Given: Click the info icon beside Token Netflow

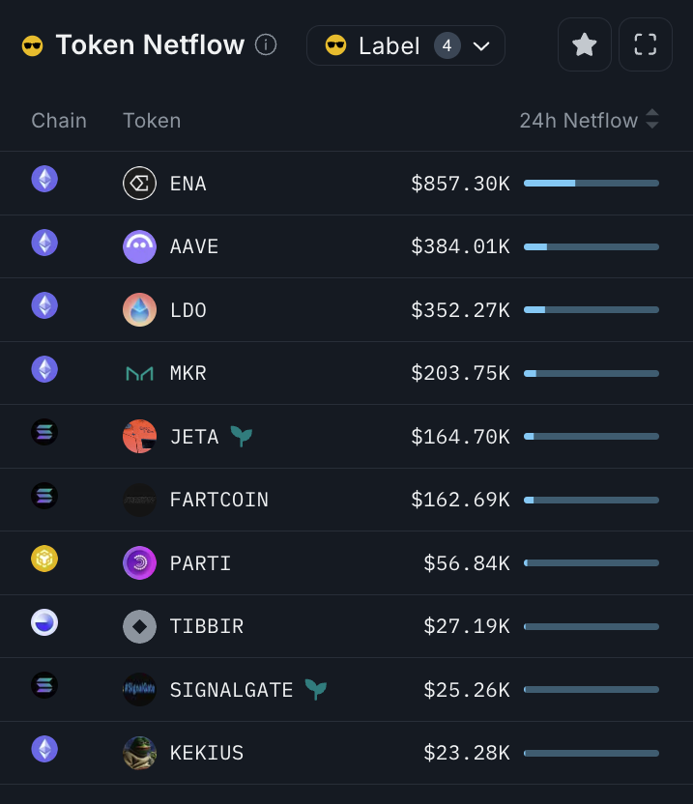Looking at the screenshot, I should click(266, 44).
